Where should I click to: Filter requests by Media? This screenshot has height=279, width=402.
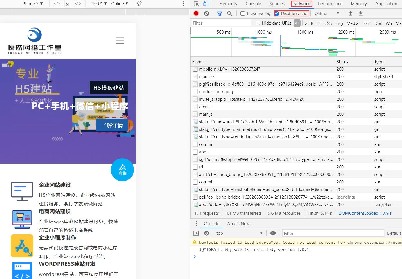pyautogui.click(x=352, y=23)
